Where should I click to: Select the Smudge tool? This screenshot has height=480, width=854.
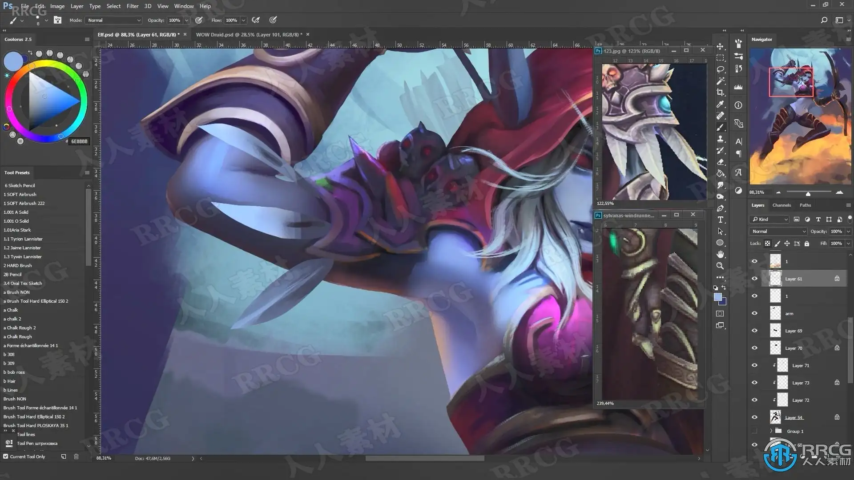pyautogui.click(x=720, y=185)
